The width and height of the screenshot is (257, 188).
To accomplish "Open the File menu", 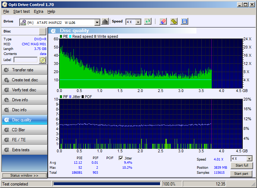I will (x=6, y=11).
